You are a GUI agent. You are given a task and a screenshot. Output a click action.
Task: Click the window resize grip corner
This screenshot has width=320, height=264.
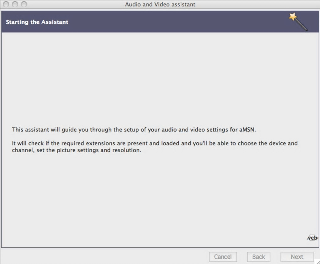coord(317,261)
